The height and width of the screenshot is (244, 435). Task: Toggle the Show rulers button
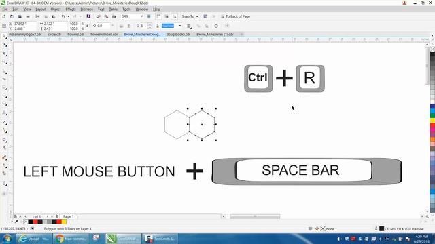click(158, 16)
